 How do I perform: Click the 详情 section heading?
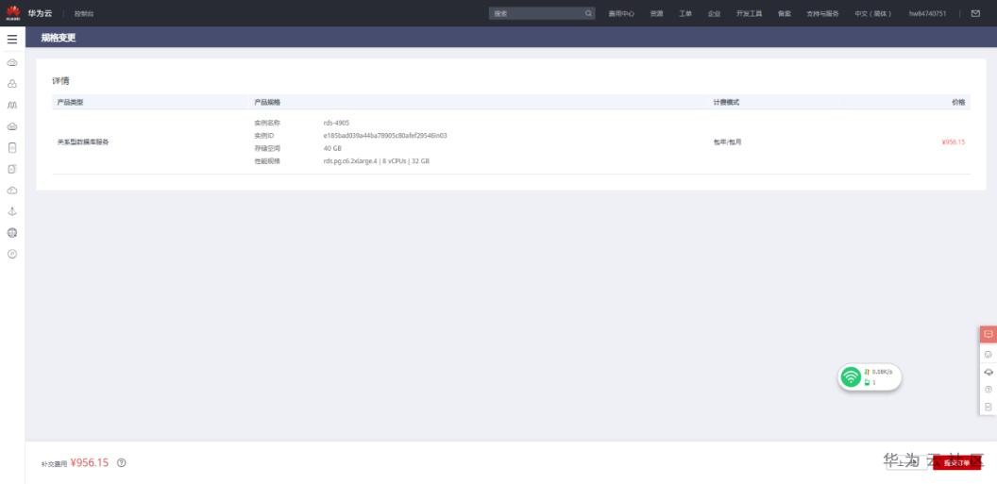[x=60, y=81]
